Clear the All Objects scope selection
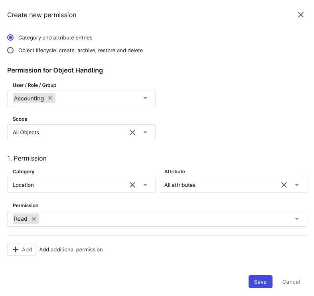314x296 pixels. [132, 132]
